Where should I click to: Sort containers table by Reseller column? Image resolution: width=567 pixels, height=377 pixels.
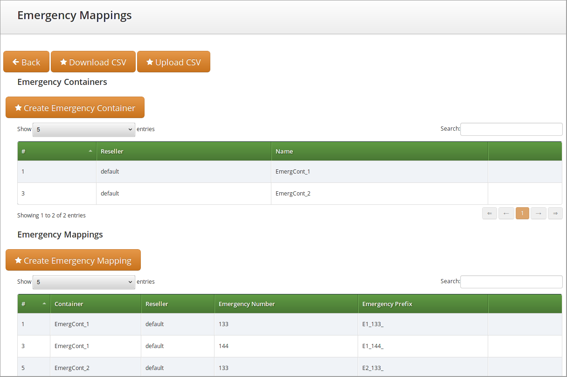pos(183,151)
